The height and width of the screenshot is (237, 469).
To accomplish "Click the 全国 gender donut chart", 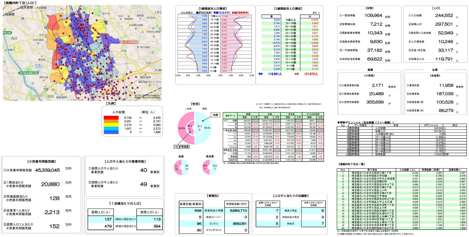I will click(x=181, y=167).
